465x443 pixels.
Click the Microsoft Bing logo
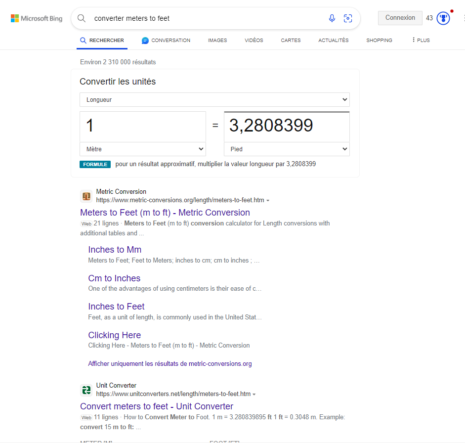point(37,18)
